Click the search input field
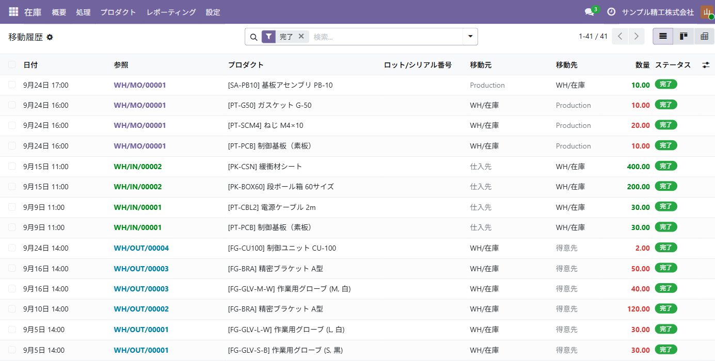 pyautogui.click(x=386, y=37)
